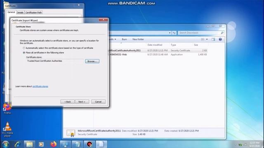
Task: Open Firefox desktop shortcut
Action: tap(7, 109)
